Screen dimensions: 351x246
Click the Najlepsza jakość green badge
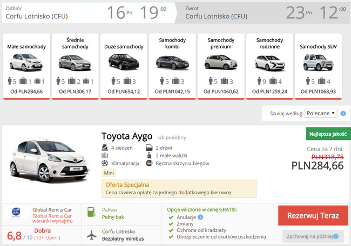328,134
